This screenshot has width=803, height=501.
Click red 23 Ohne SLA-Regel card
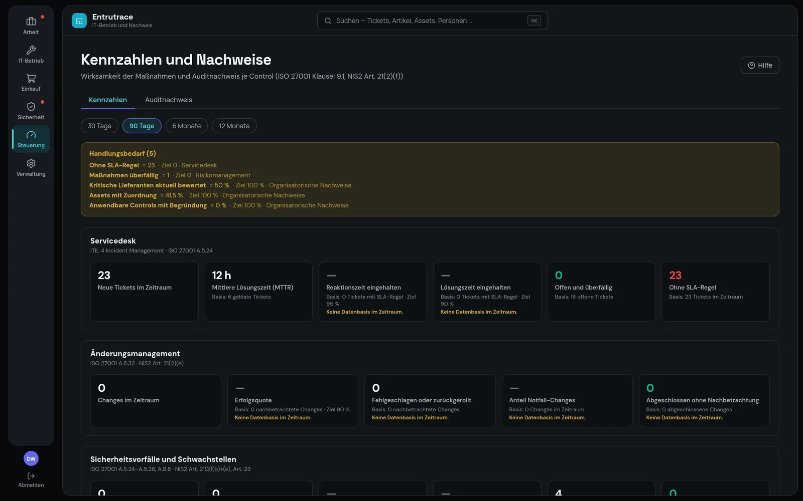point(716,292)
